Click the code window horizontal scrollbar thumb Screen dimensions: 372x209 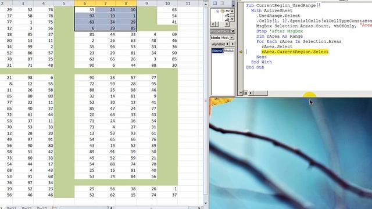[x=260, y=93]
